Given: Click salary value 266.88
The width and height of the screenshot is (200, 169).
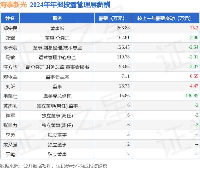Looking at the screenshot, I should 123,28.
